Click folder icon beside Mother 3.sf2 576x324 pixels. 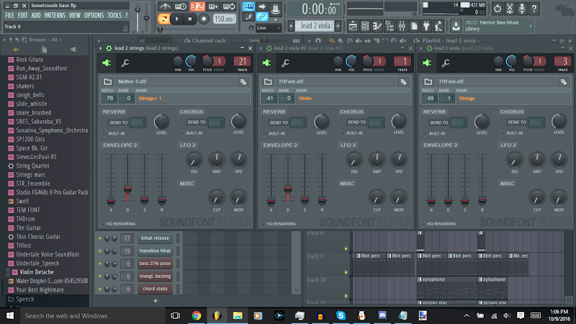click(107, 81)
